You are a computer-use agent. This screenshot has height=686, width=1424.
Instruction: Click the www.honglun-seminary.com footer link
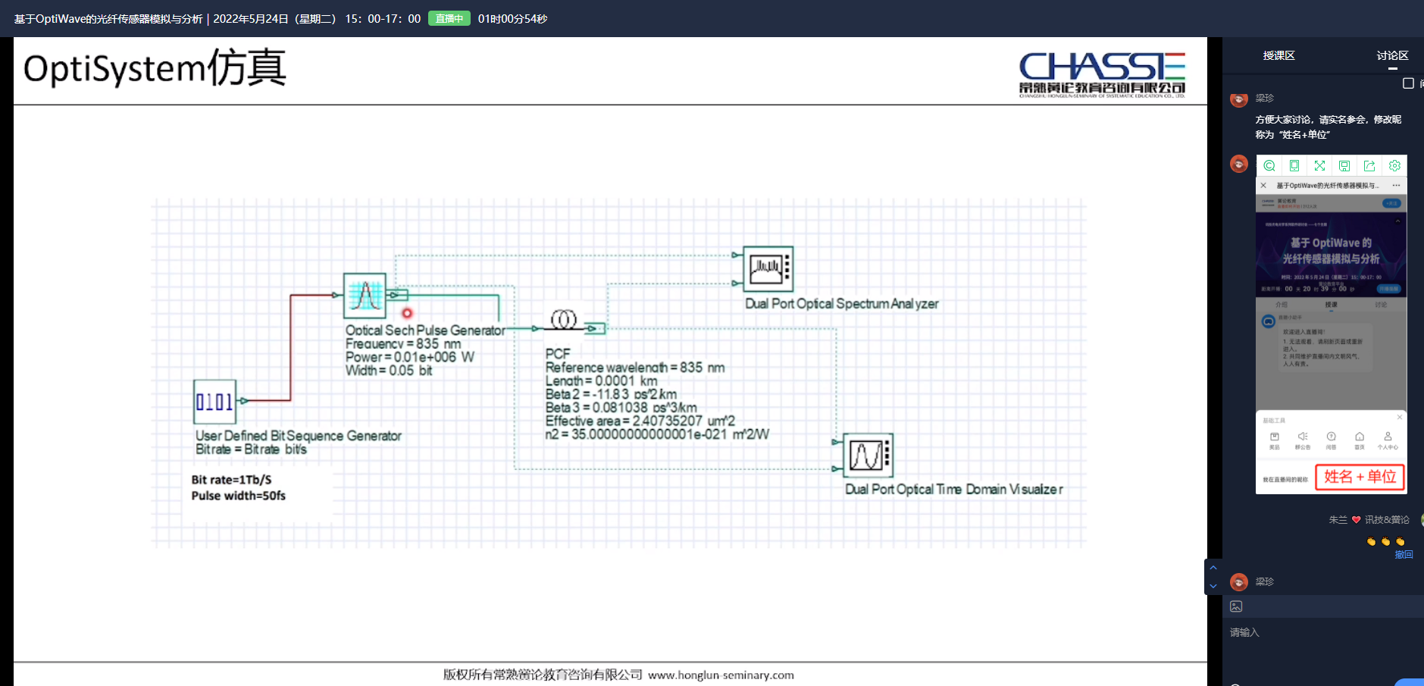721,675
